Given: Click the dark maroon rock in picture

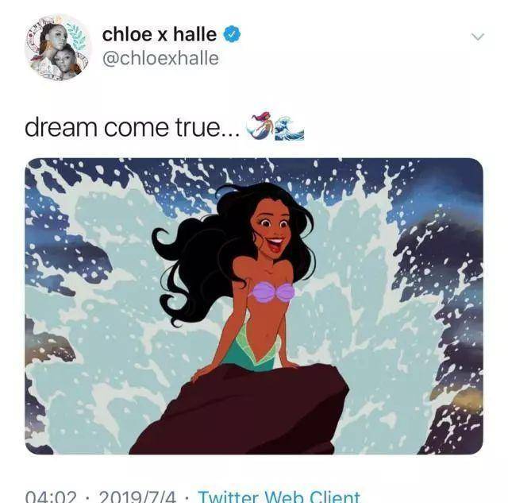Looking at the screenshot, I should coord(239,409).
